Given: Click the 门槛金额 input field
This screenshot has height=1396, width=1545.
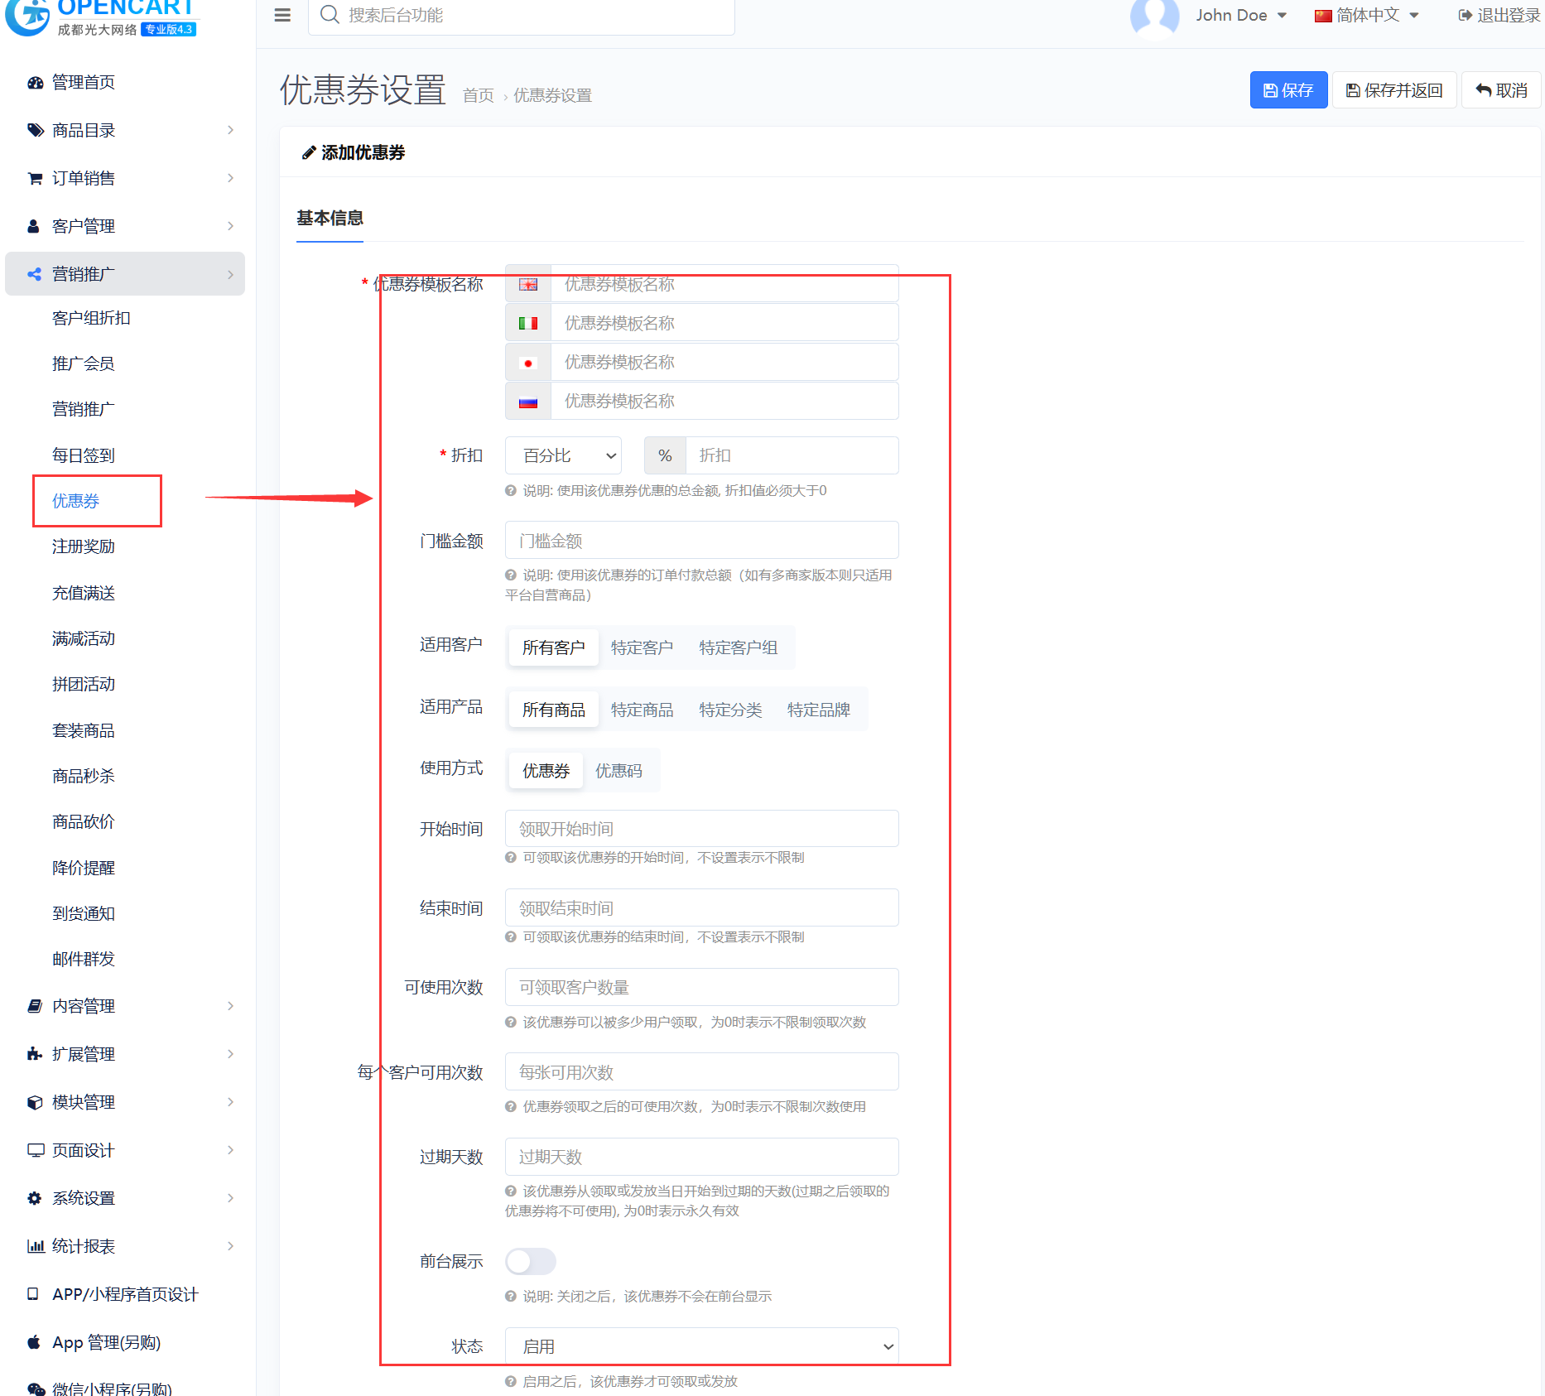Looking at the screenshot, I should pyautogui.click(x=701, y=541).
